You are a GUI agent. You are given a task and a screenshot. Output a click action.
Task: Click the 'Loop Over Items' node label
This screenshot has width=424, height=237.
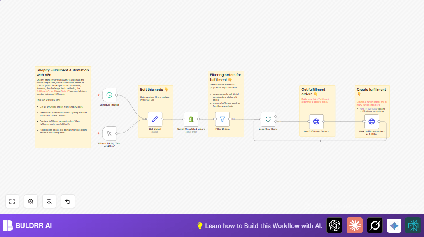(268, 129)
